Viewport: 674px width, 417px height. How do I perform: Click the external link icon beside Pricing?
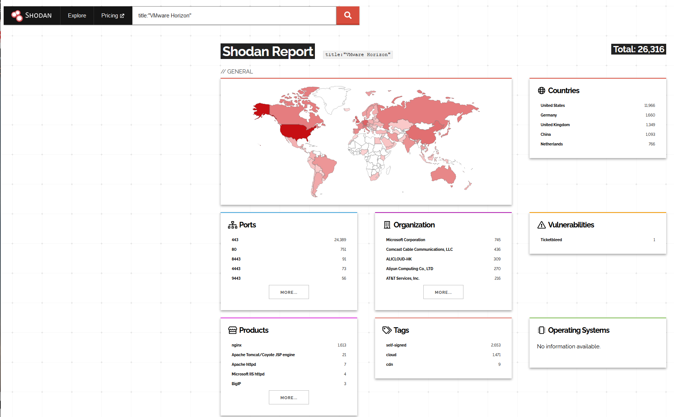(x=122, y=16)
